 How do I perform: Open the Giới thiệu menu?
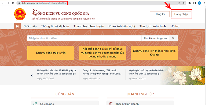point(30,26)
